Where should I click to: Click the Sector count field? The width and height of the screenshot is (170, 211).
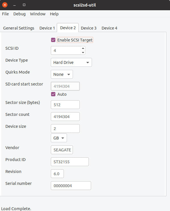click(65, 116)
